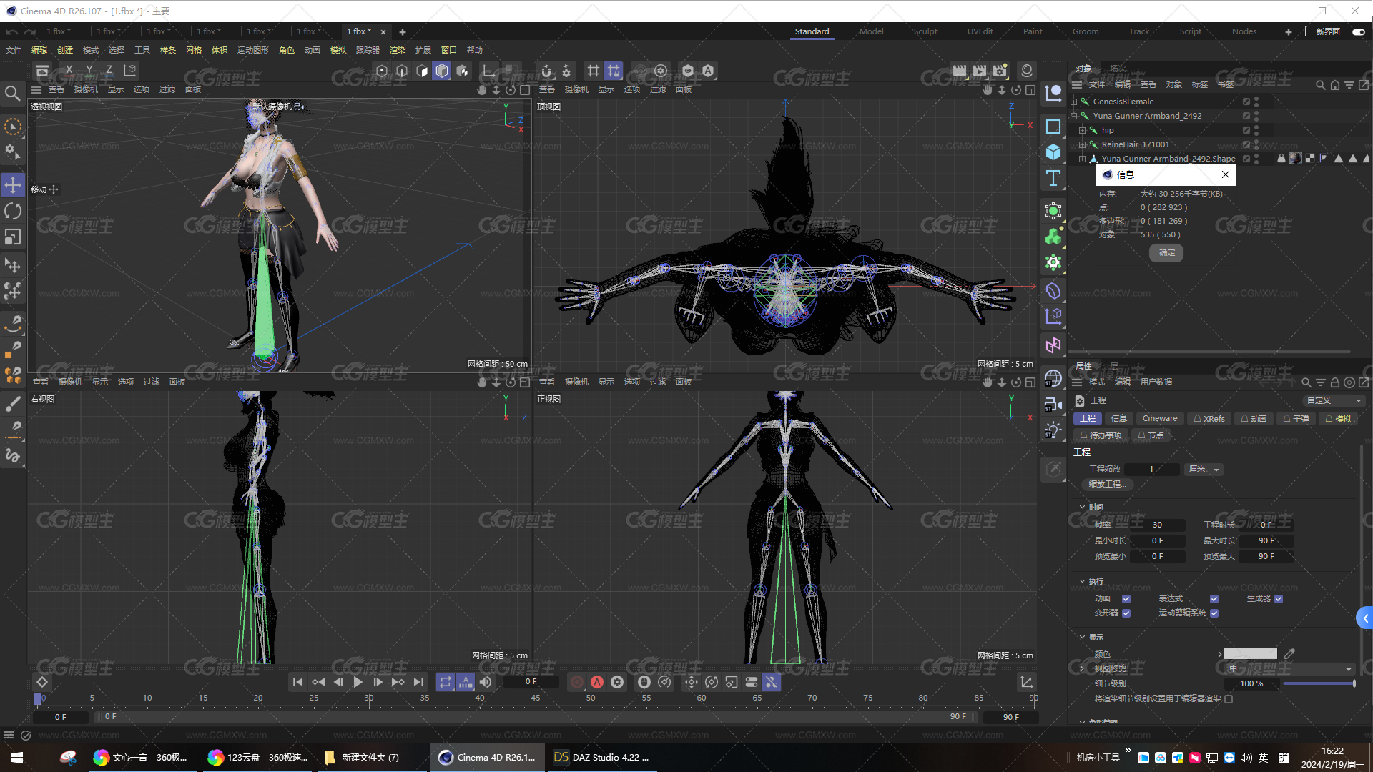Viewport: 1373px width, 772px height.
Task: Toggle Z axis lock
Action: pyautogui.click(x=109, y=71)
